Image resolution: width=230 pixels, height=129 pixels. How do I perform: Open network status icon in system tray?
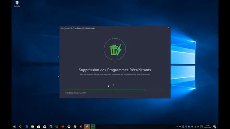tap(195, 126)
